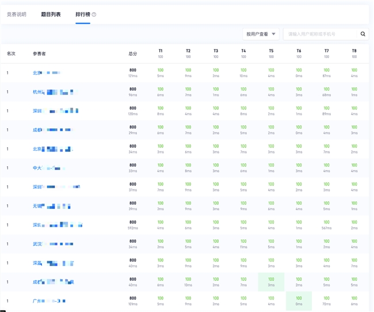Select the 排行榜 tab
Image resolution: width=374 pixels, height=312 pixels.
pyautogui.click(x=83, y=14)
